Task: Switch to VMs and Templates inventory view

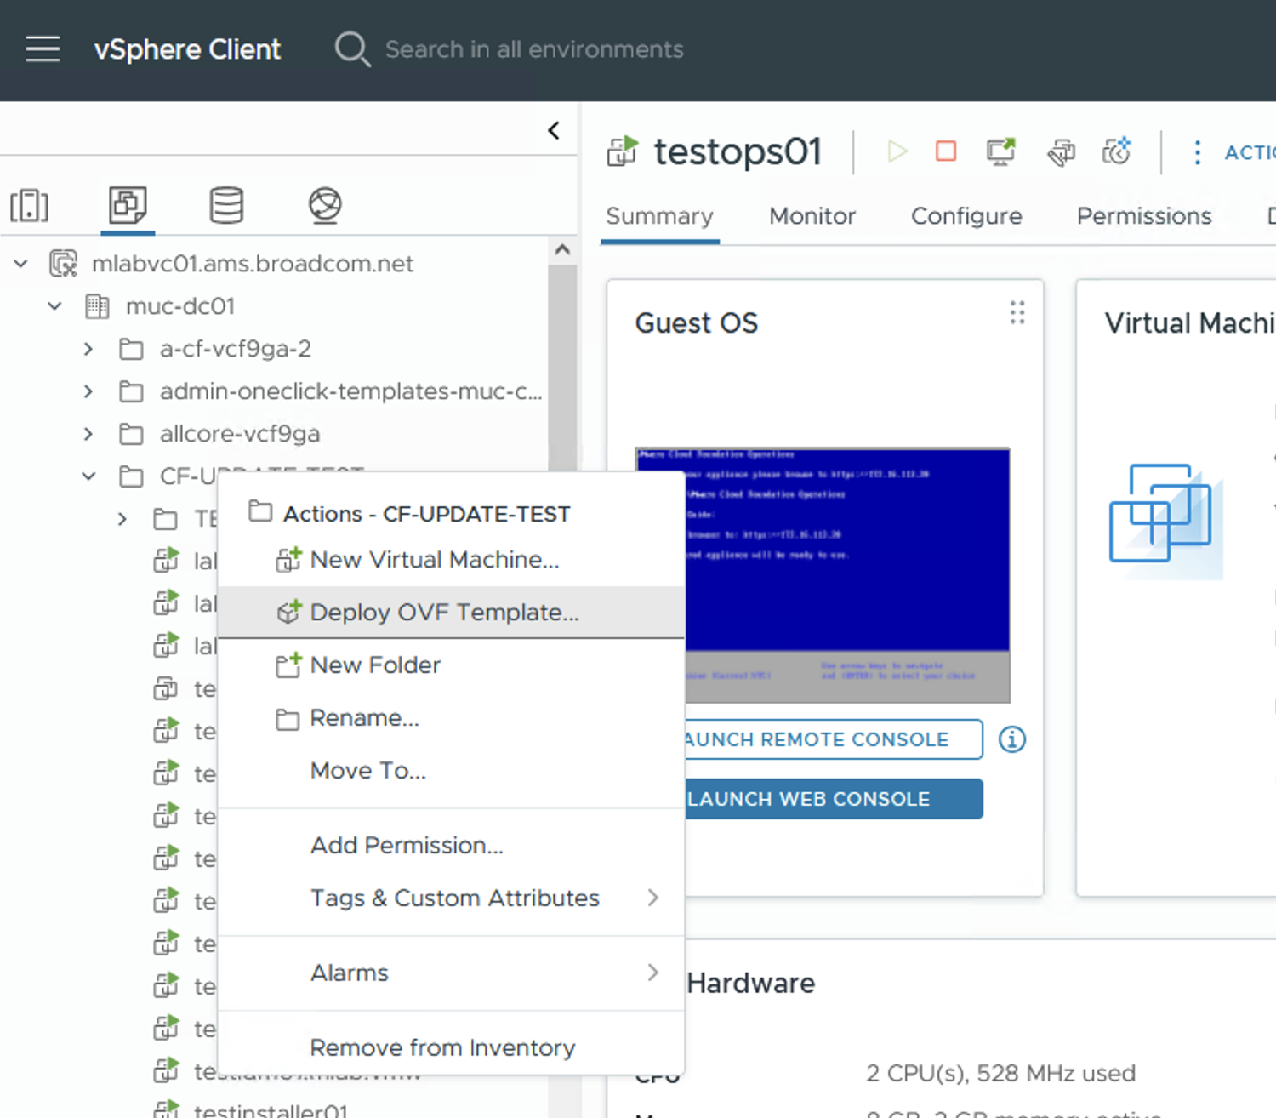Action: tap(128, 205)
